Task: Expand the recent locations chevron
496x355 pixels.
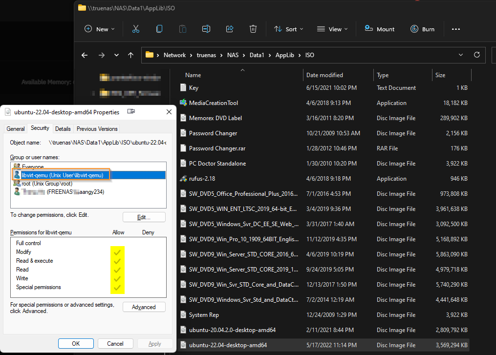Action: (x=116, y=55)
